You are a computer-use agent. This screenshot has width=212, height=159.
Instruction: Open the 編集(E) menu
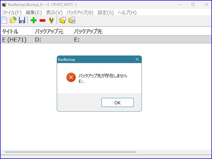[34, 12]
